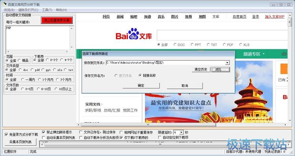
Task: Click 清空历史 button in dialog
Action: (201, 69)
